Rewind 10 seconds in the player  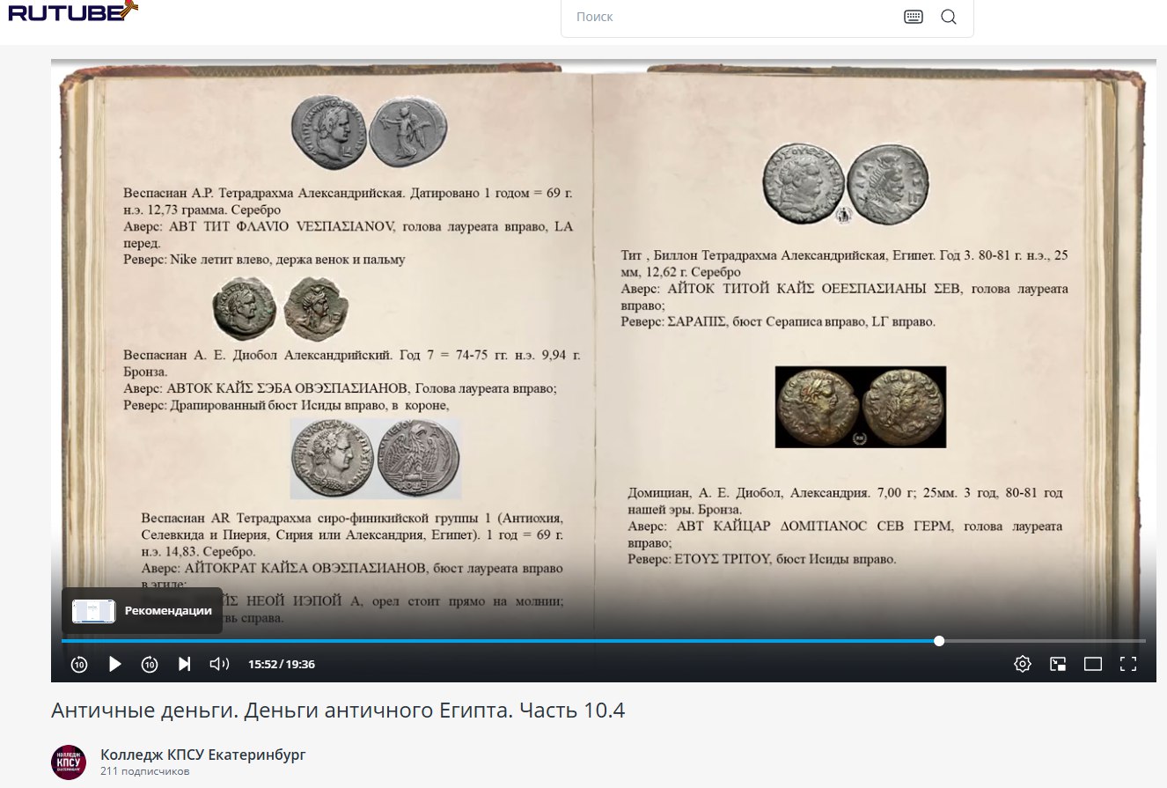point(79,664)
